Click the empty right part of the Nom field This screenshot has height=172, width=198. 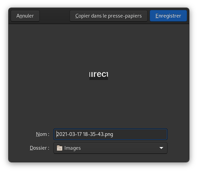point(140,134)
